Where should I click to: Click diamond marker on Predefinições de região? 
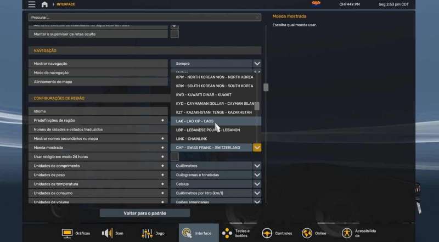[162, 120]
